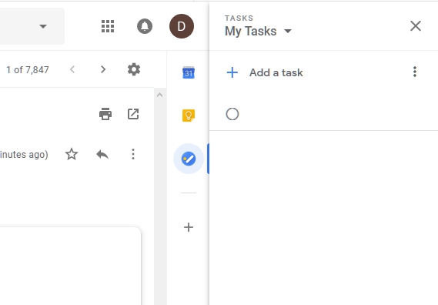Open the Google apps grid
The width and height of the screenshot is (438, 305).
click(108, 26)
